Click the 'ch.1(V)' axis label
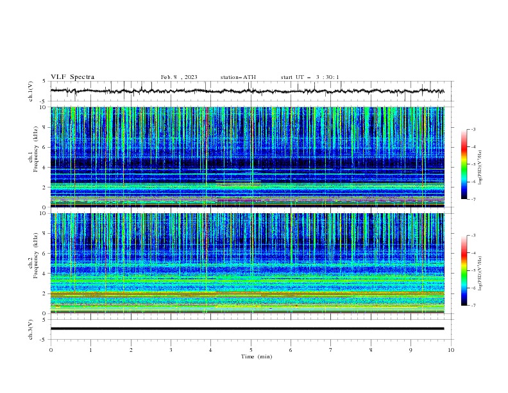The height and width of the screenshot is (393, 508). (31, 91)
